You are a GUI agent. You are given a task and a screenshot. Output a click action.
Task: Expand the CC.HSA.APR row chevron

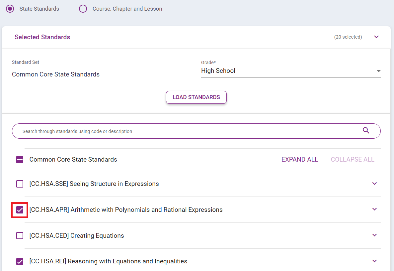[374, 209]
